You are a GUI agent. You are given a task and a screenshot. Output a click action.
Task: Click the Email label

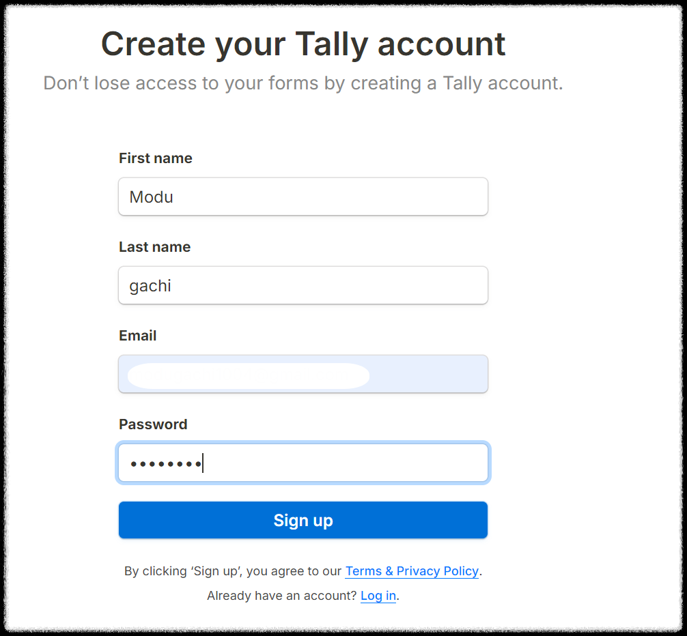point(137,335)
